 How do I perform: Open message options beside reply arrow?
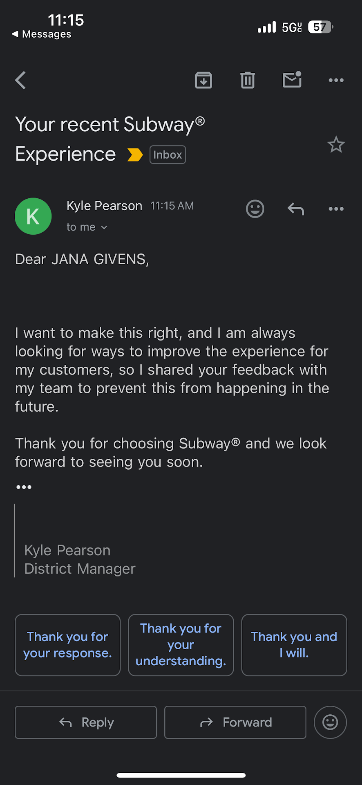[336, 209]
